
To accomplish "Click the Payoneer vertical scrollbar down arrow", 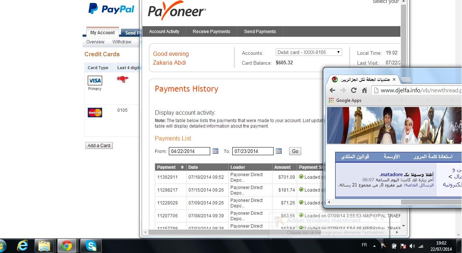I will (x=404, y=226).
